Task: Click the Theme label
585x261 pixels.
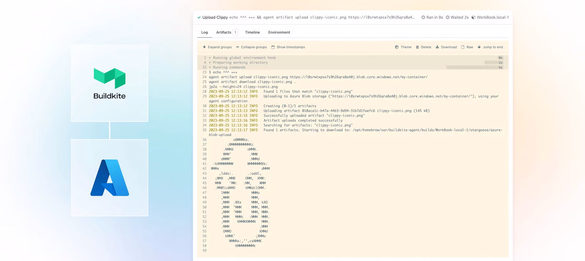Action: (x=406, y=47)
